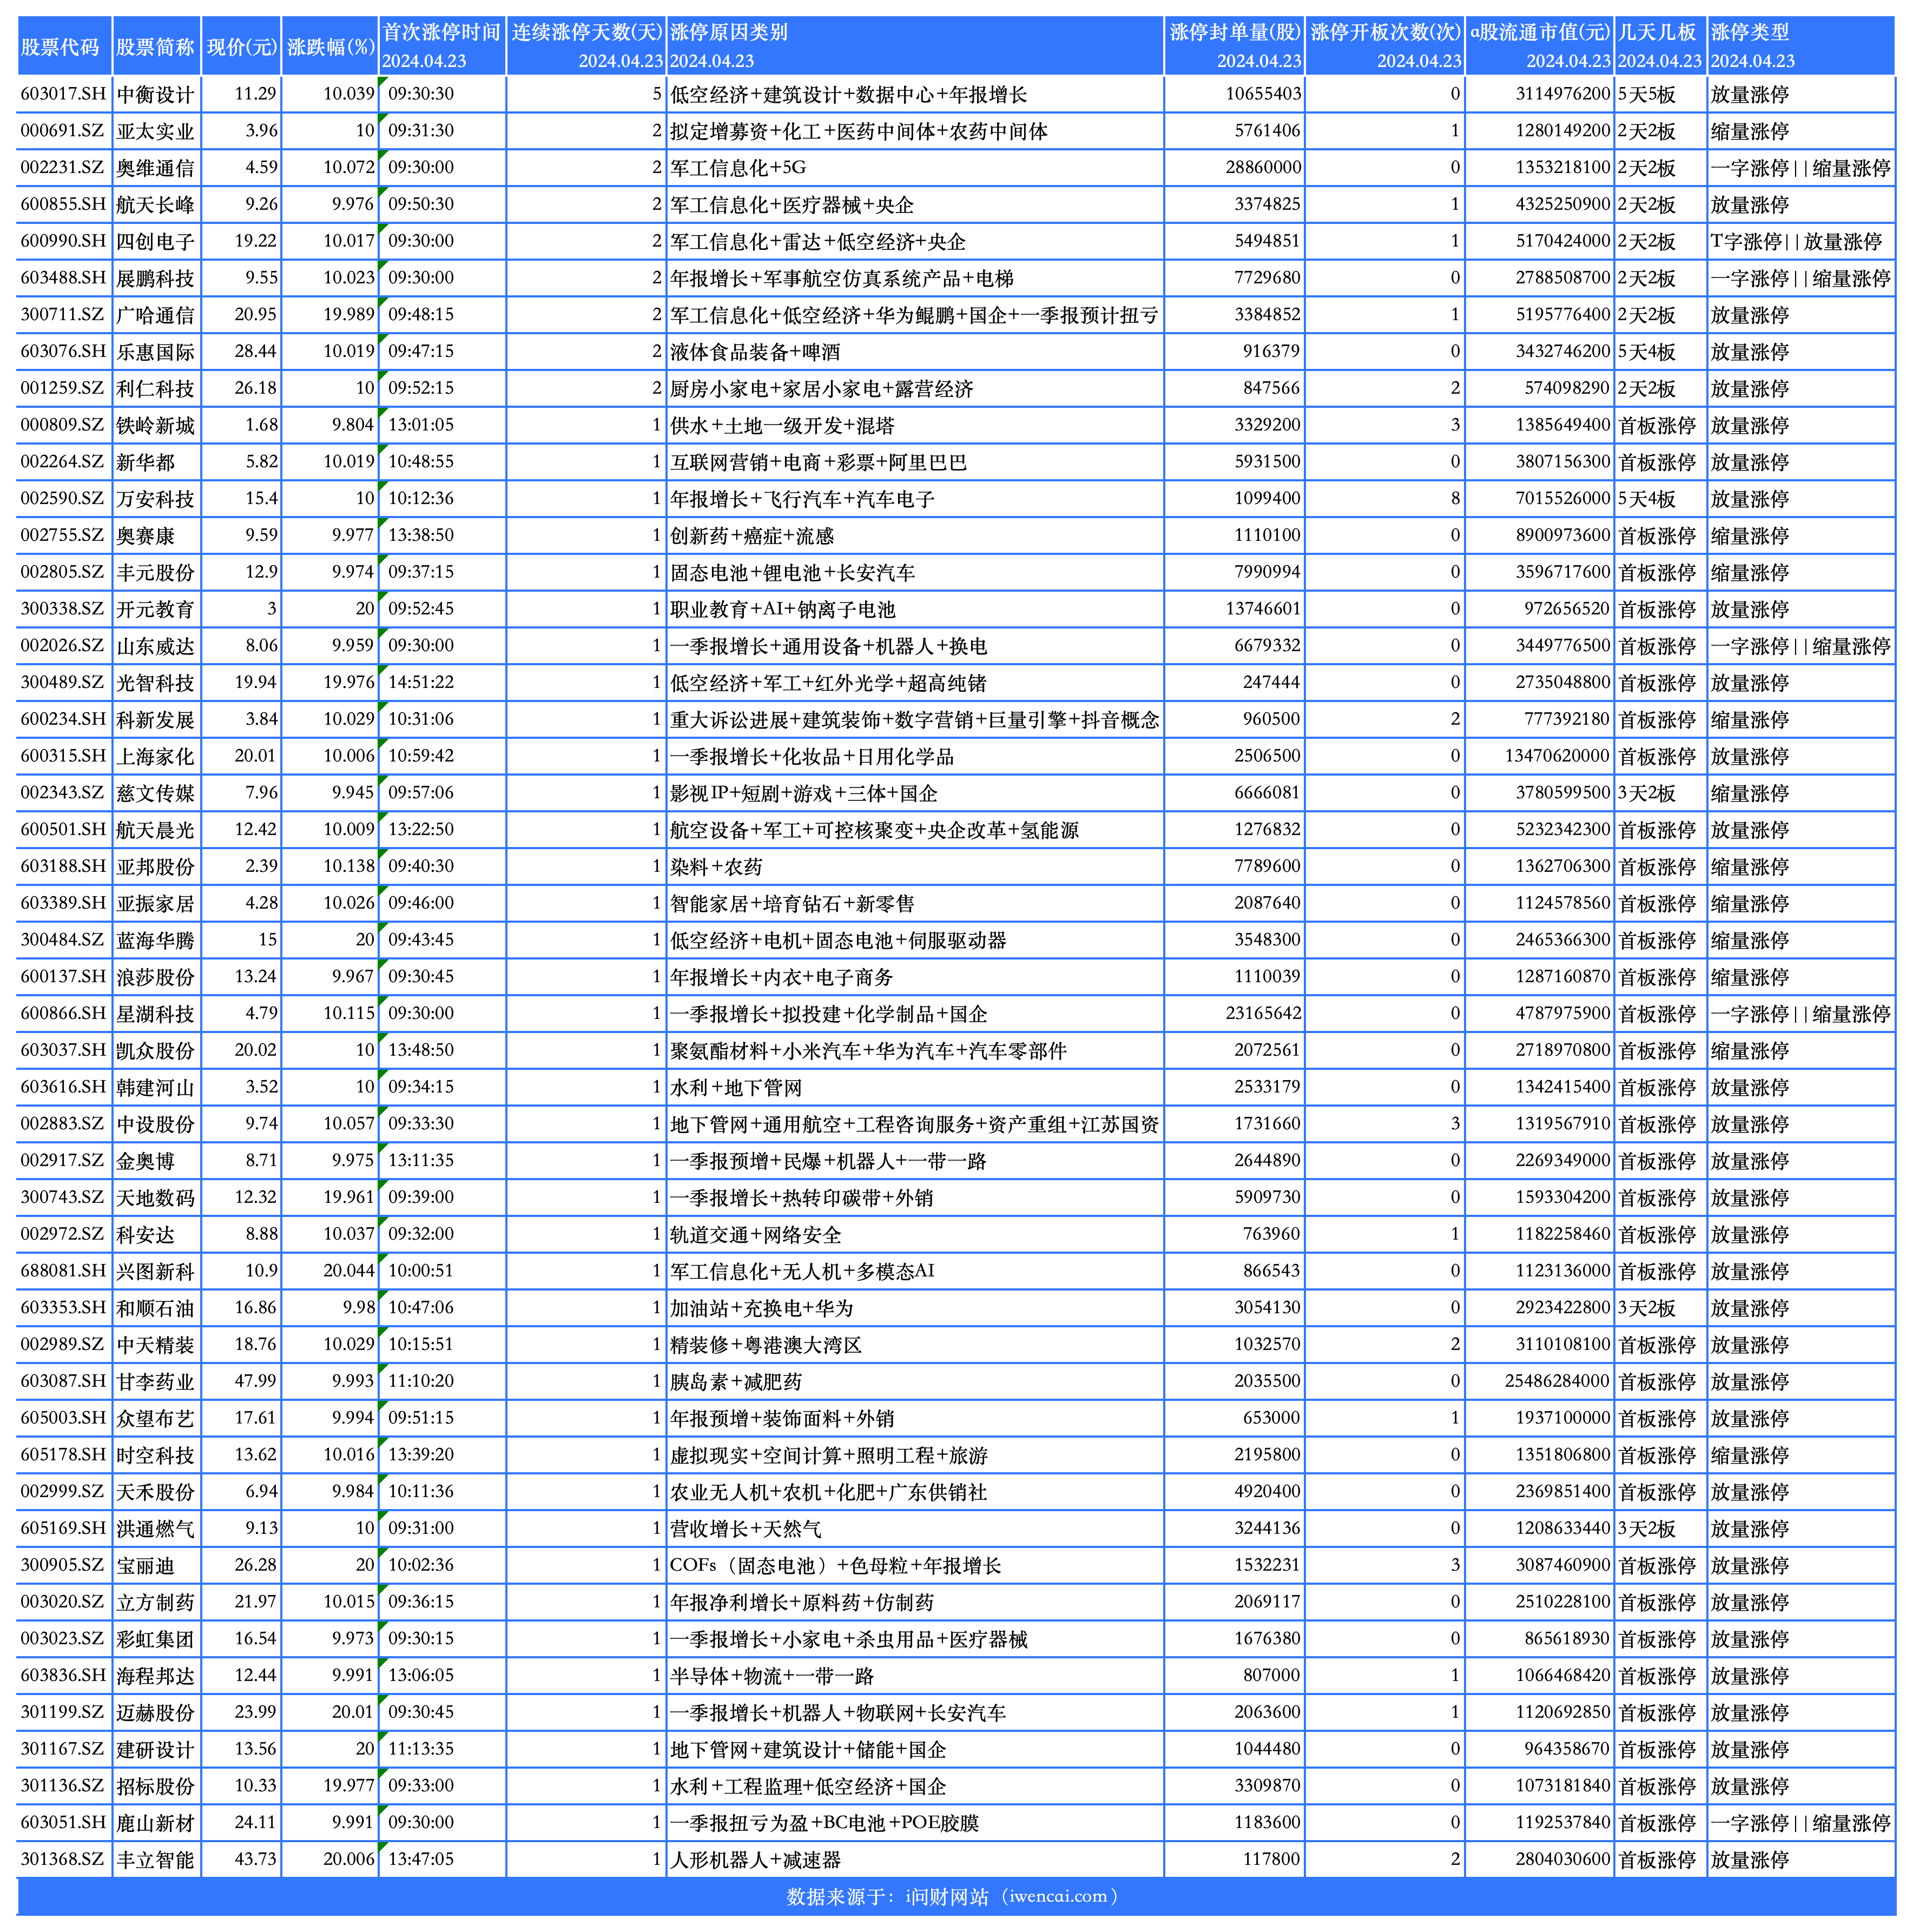Viewport: 1913px width, 1932px height.
Task: Select reason '创新药+癌症+流感'
Action: pos(752,536)
